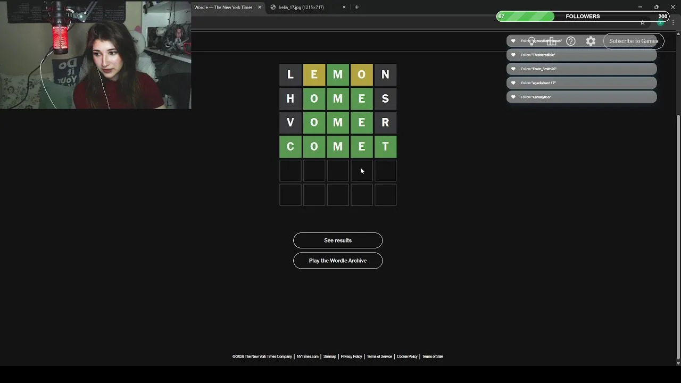The image size is (681, 383).
Task: Switch to the Wordle — The New York Times tab
Action: point(223,7)
